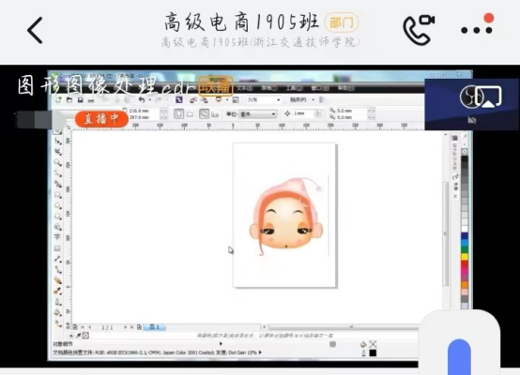This screenshot has width=520, height=375.
Task: Toggle landscape page orientation button
Action: 190,114
